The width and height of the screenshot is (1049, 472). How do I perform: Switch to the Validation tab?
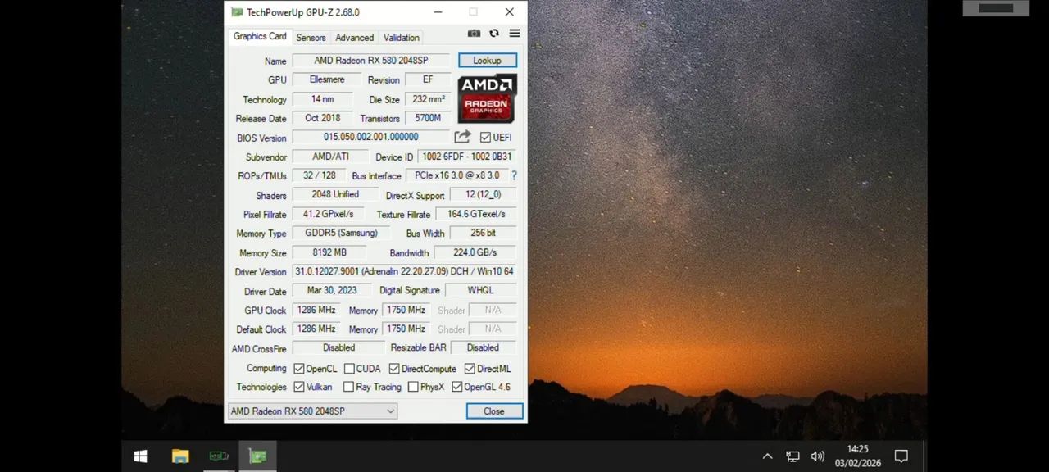402,38
